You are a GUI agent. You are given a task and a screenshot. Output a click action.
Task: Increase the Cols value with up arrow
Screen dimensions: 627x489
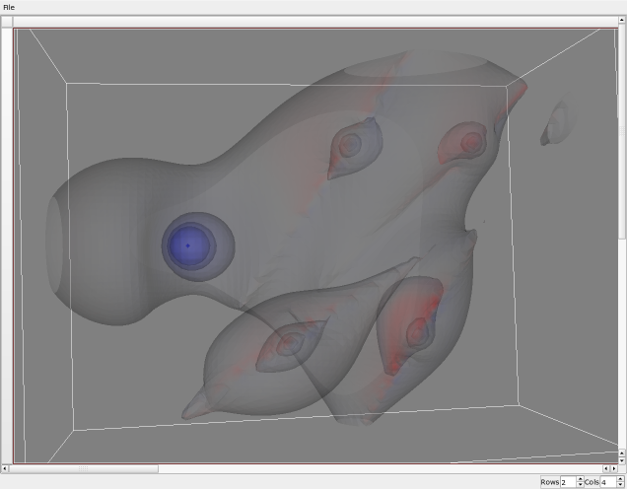coord(620,479)
